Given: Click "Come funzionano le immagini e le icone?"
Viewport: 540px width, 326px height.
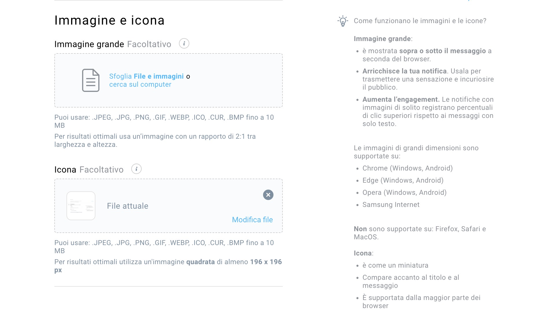Looking at the screenshot, I should (420, 21).
